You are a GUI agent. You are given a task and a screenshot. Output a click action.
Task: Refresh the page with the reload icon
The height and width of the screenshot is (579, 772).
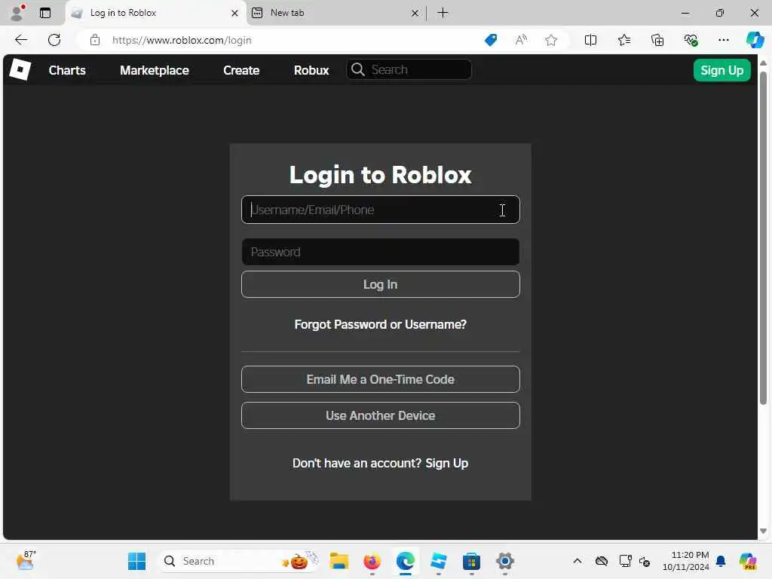click(x=54, y=40)
